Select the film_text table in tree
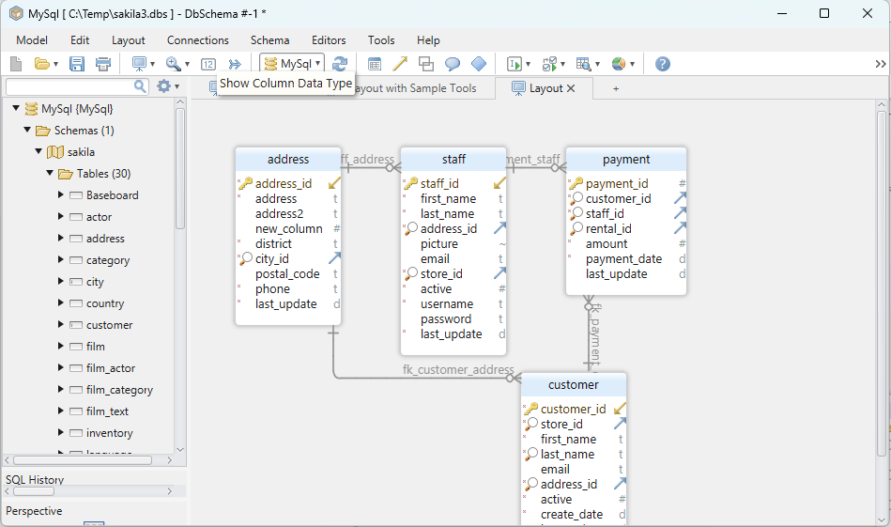Screen dimensions: 891x527 pyautogui.click(x=107, y=411)
